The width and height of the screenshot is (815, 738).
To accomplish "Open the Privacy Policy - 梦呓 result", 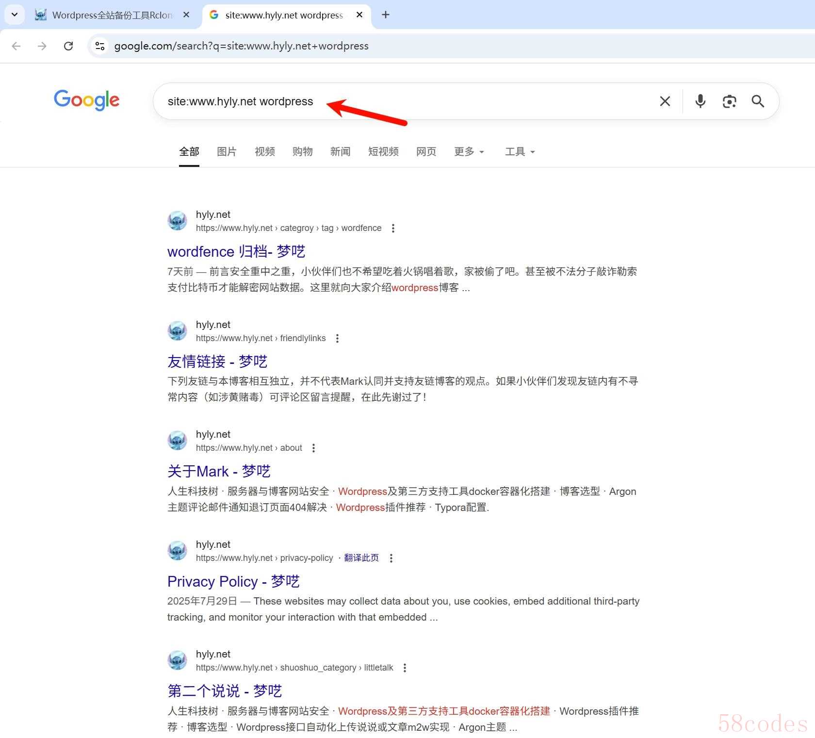I will (233, 581).
